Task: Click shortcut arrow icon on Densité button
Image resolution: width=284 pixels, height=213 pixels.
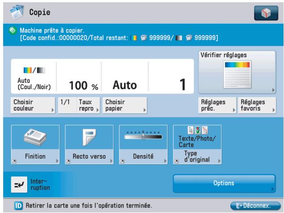Action: pos(122,161)
